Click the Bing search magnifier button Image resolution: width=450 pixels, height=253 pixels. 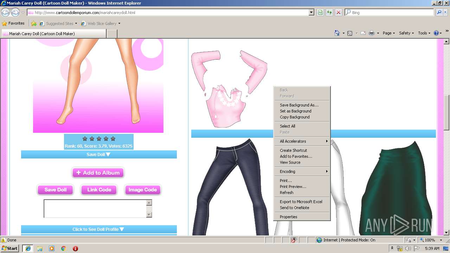[x=439, y=12]
